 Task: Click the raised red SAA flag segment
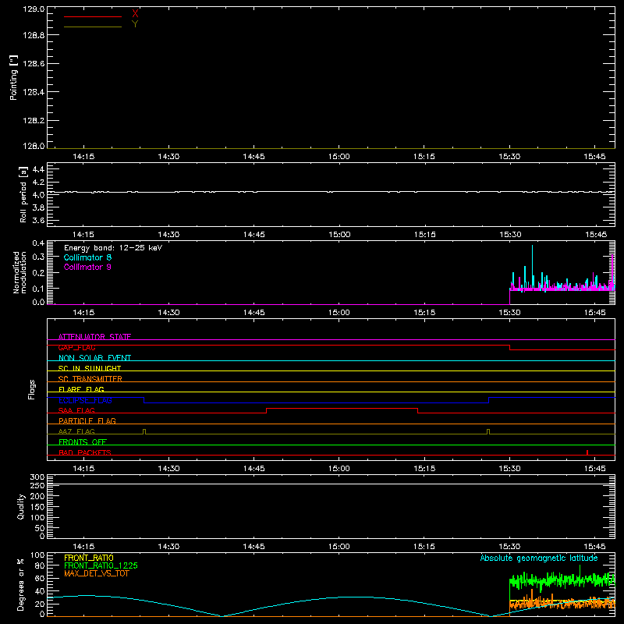pyautogui.click(x=342, y=408)
